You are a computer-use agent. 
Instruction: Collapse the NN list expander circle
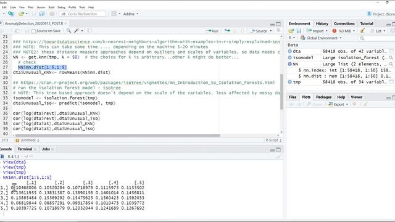[x=289, y=64]
